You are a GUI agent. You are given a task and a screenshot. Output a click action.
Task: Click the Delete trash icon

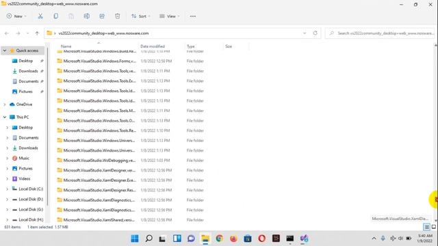pos(117,16)
